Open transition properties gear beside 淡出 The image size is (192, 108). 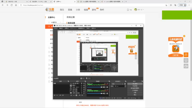(x=125, y=84)
